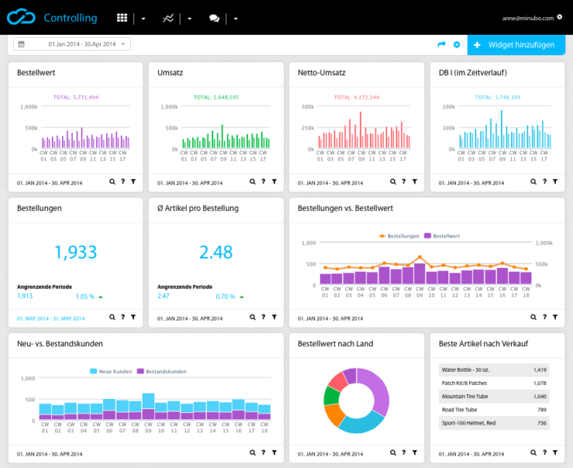Select Patch Kit/8 Patches row
Image resolution: width=573 pixels, height=468 pixels.
pos(494,384)
